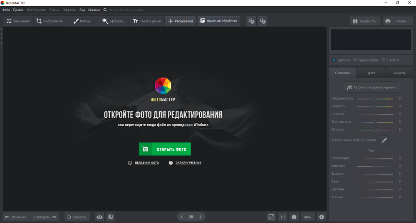
Task: Adjust the Чёткость slider
Action: point(375,115)
